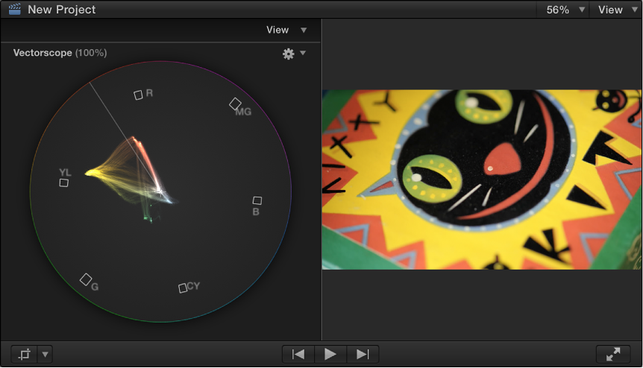The width and height of the screenshot is (643, 368).
Task: Expand the transform tool options arrow
Action: tap(45, 355)
